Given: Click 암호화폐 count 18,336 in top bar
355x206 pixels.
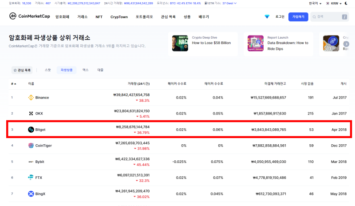Looking at the screenshot, I should 27,3.
